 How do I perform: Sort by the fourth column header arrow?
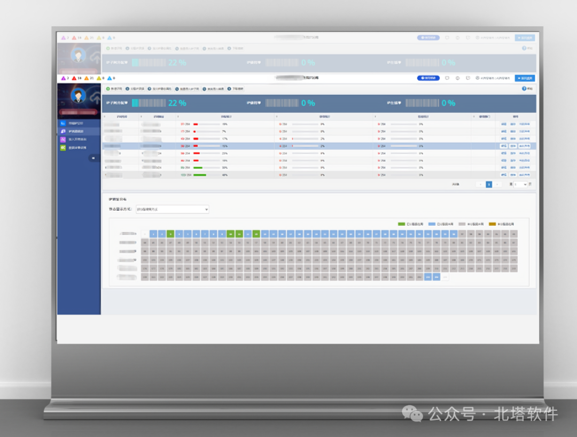click(277, 117)
